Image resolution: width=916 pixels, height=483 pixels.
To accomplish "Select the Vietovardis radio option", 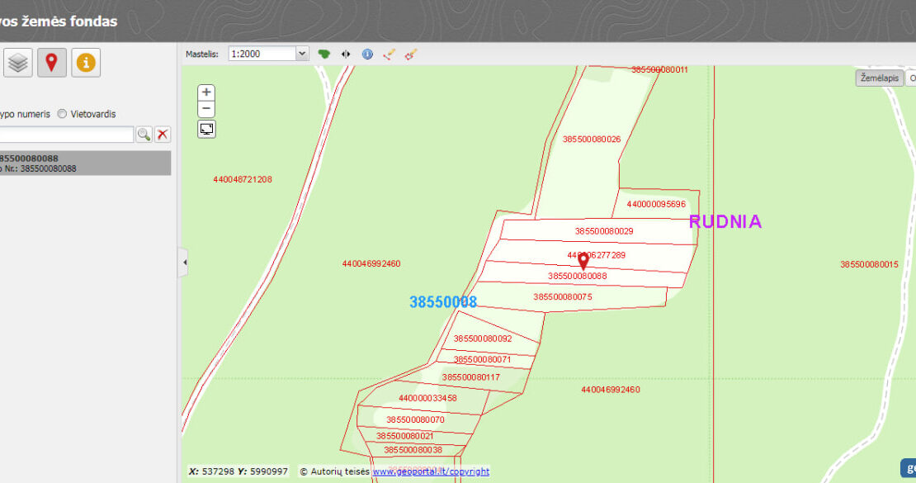I will 63,114.
